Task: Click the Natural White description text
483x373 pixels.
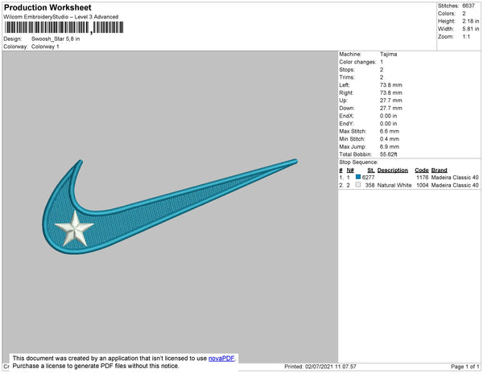Action: (x=394, y=185)
